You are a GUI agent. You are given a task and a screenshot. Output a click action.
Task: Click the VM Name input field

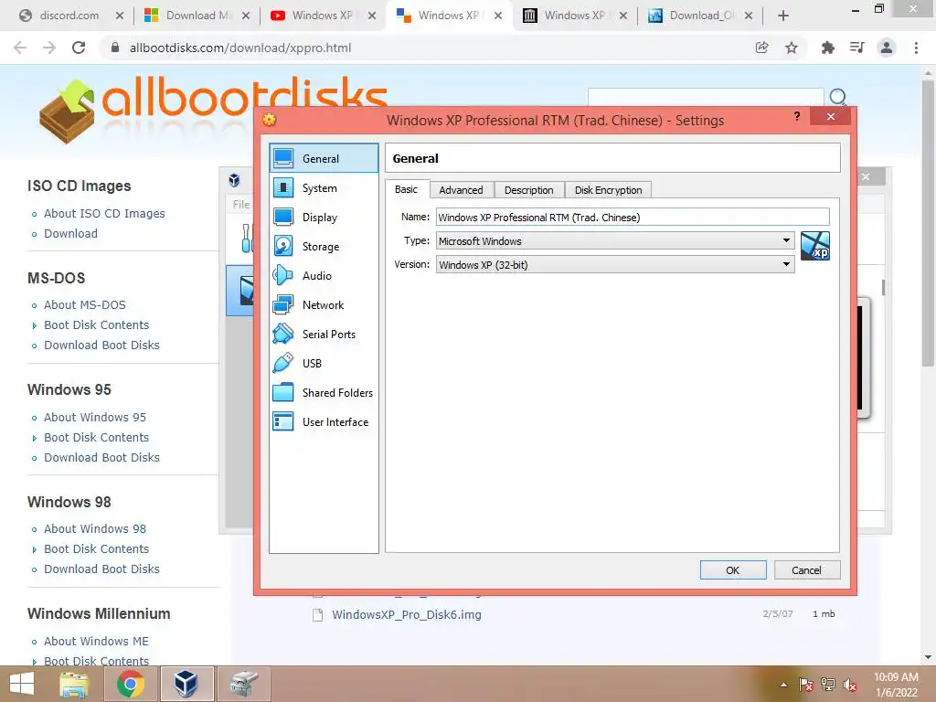[633, 218]
